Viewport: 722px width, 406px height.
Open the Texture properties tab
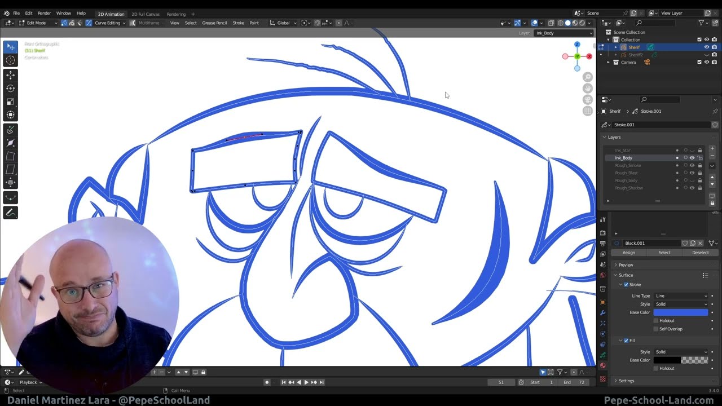point(602,378)
